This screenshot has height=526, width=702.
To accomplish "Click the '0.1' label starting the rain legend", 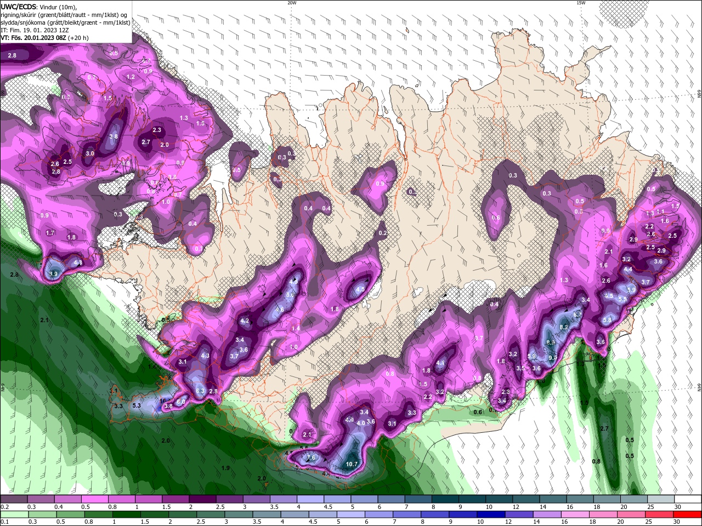I will [x=4, y=522].
